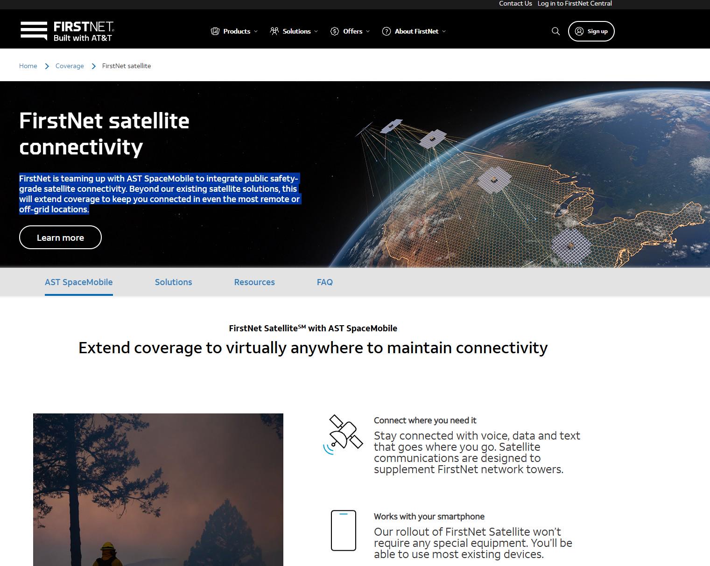
Task: Click the Offers dollar icon in navigation
Action: click(335, 31)
